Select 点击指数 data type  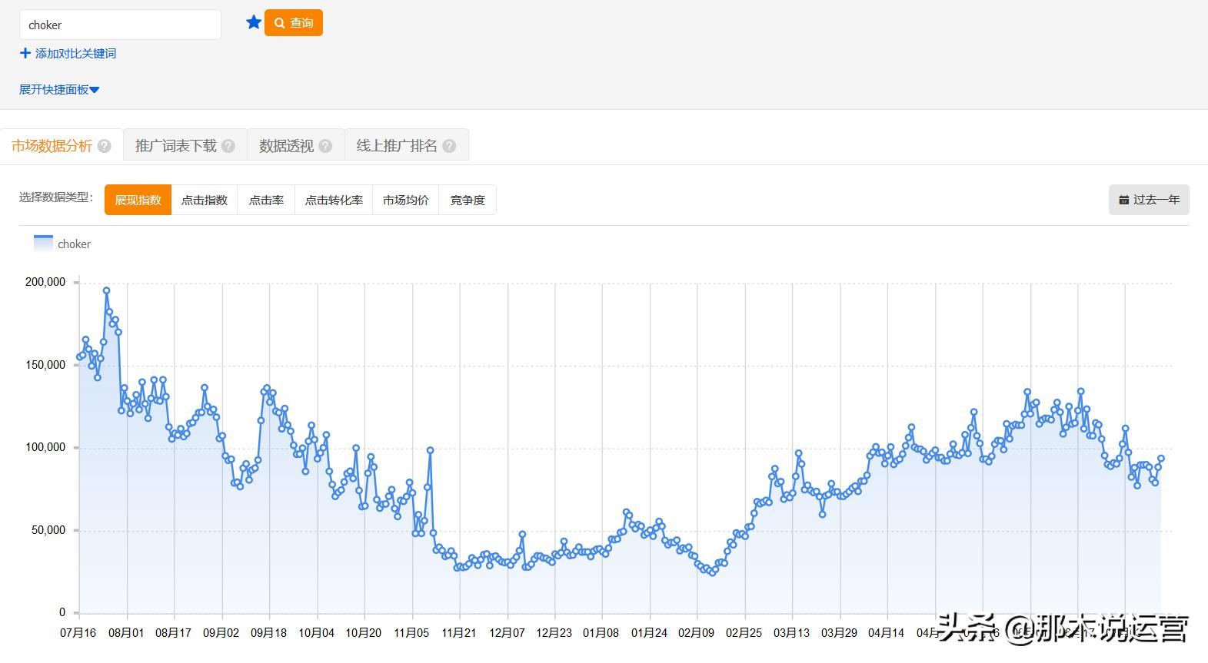(204, 200)
